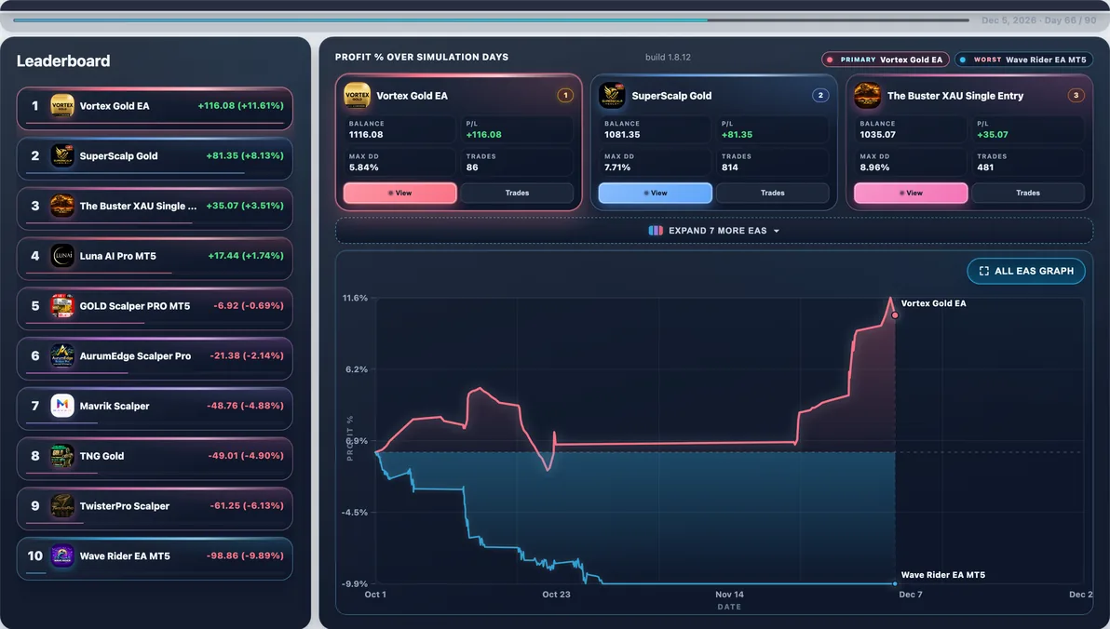This screenshot has width=1110, height=629.
Task: Click the build 1.8.12 label
Action: (x=668, y=58)
